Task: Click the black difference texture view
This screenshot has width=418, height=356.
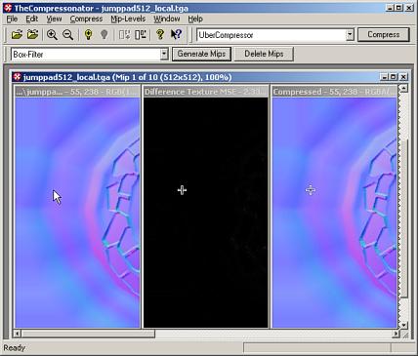Action: (206, 213)
